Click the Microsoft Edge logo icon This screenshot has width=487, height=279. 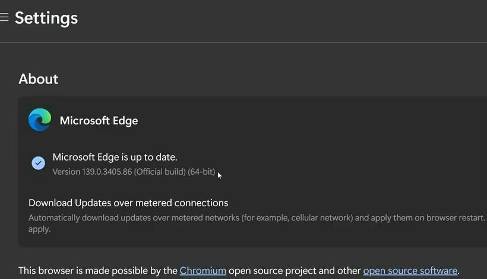(40, 120)
